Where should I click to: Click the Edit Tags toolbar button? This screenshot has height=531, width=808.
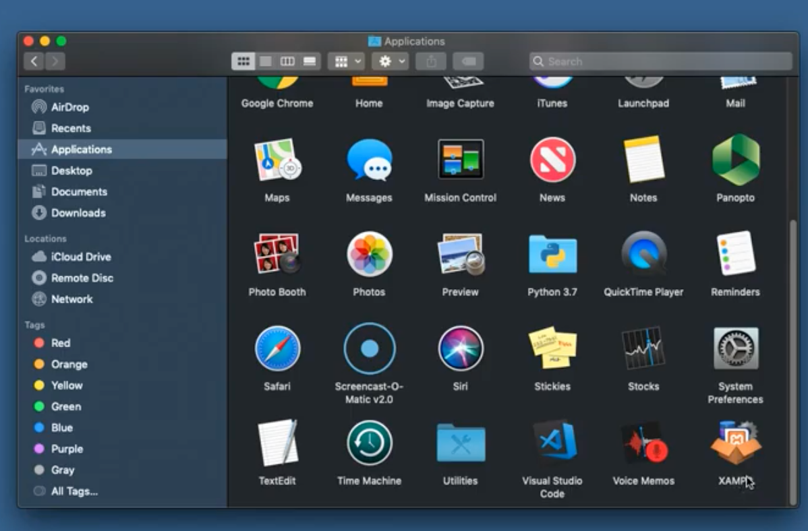pos(468,62)
